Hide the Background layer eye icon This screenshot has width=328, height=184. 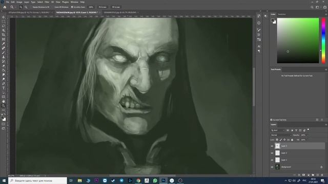(272, 167)
